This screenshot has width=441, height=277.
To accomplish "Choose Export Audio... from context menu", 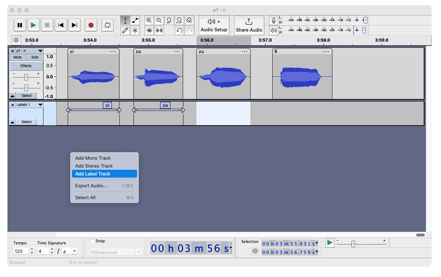I will click(x=104, y=186).
